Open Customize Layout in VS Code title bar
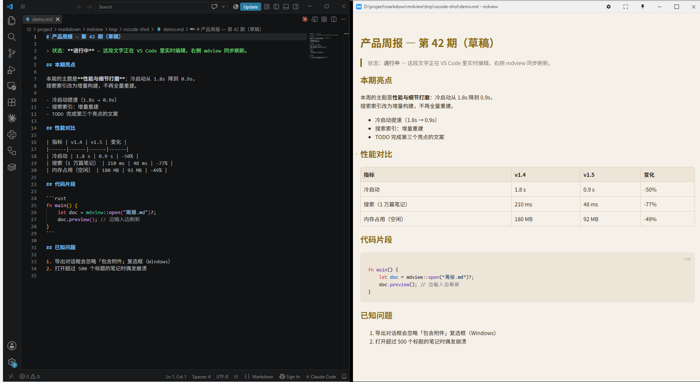Screen dimensions: 700x382 pyautogui.click(x=267, y=7)
